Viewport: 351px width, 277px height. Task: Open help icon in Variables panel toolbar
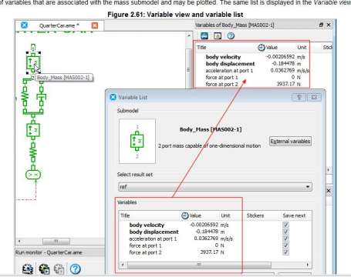pyautogui.click(x=231, y=35)
